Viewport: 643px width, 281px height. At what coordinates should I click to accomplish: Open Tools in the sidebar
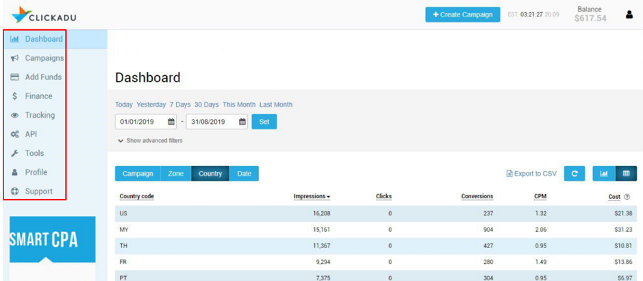[x=34, y=153]
